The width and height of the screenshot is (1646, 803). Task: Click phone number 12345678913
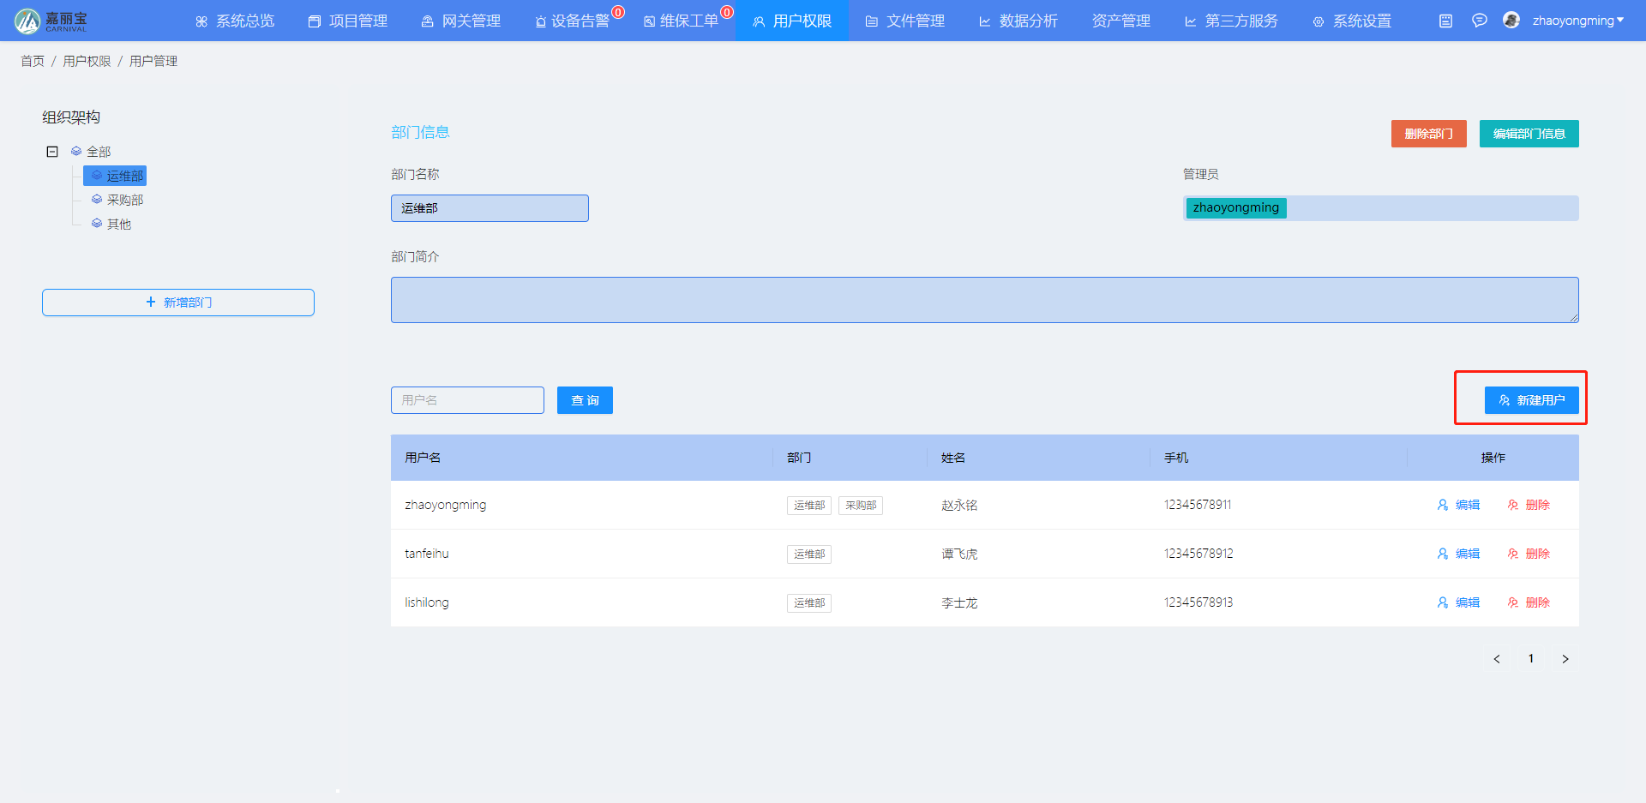point(1198,602)
